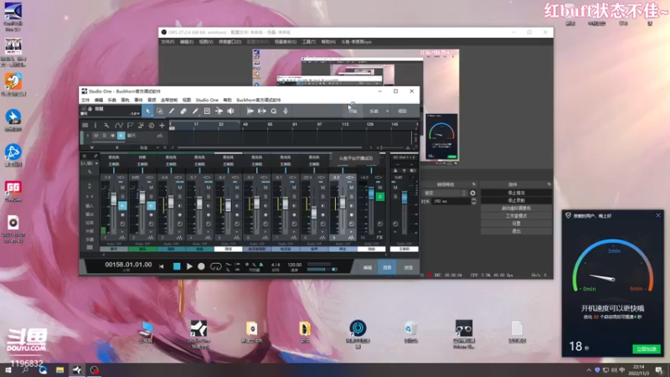This screenshot has width=670, height=377.
Task: Click the Play button in transport
Action: pyautogui.click(x=189, y=266)
